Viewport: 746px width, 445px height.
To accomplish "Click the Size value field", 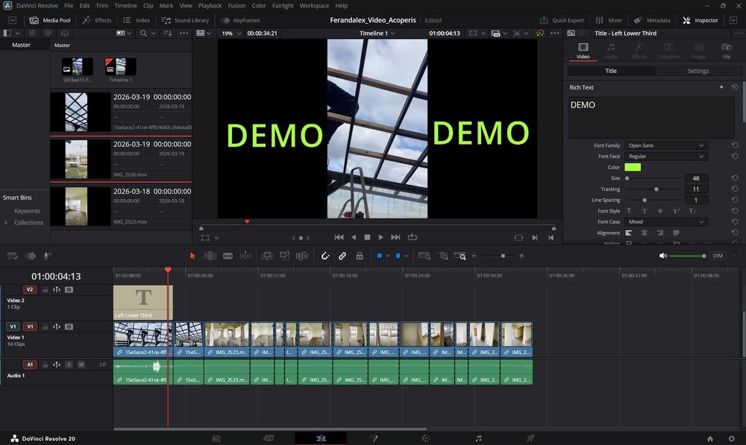I will pos(696,178).
